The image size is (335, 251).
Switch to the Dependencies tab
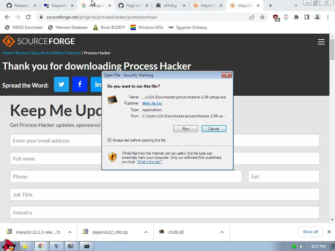pos(58,6)
